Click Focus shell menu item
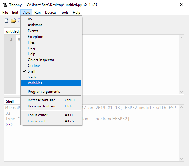The image size is (189, 166). pos(36,121)
